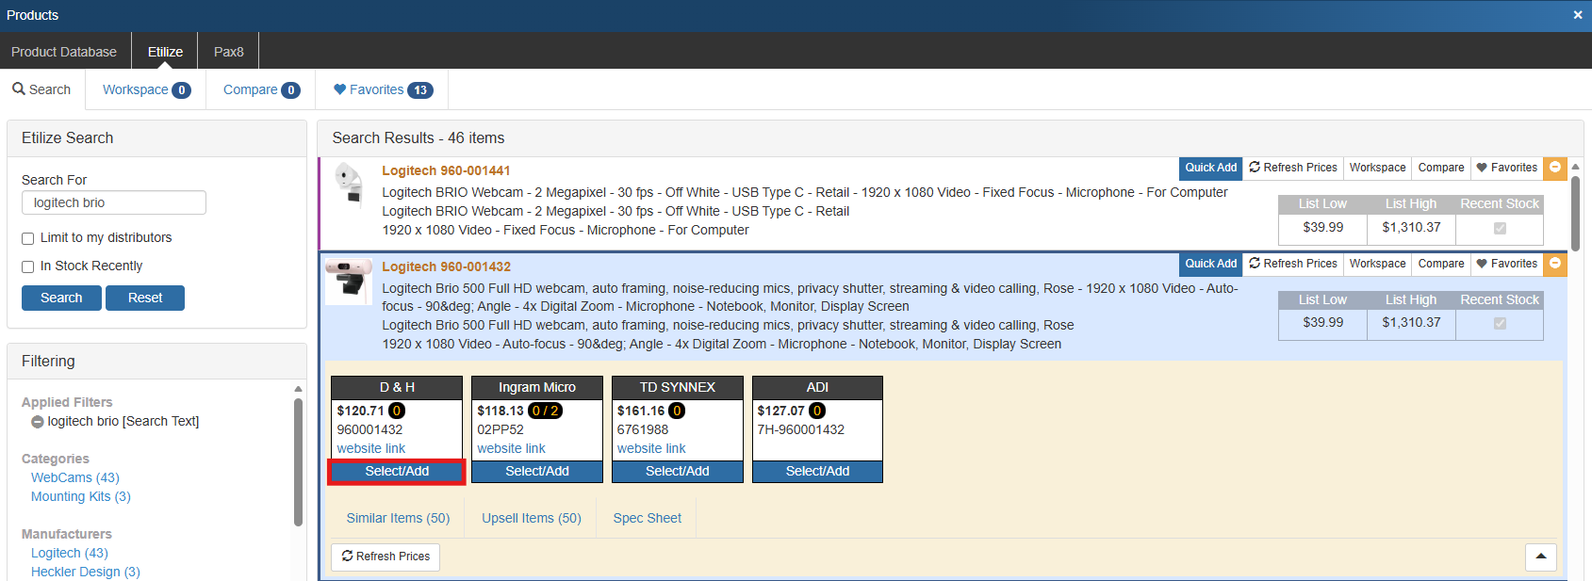Viewport: 1592px width, 581px height.
Task: Click the orange minus icon on Logitech 960-001441 row
Action: tap(1555, 168)
